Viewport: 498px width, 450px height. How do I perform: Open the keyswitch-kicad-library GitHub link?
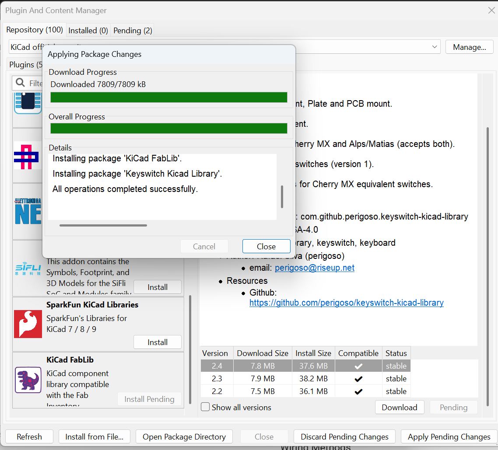(346, 302)
